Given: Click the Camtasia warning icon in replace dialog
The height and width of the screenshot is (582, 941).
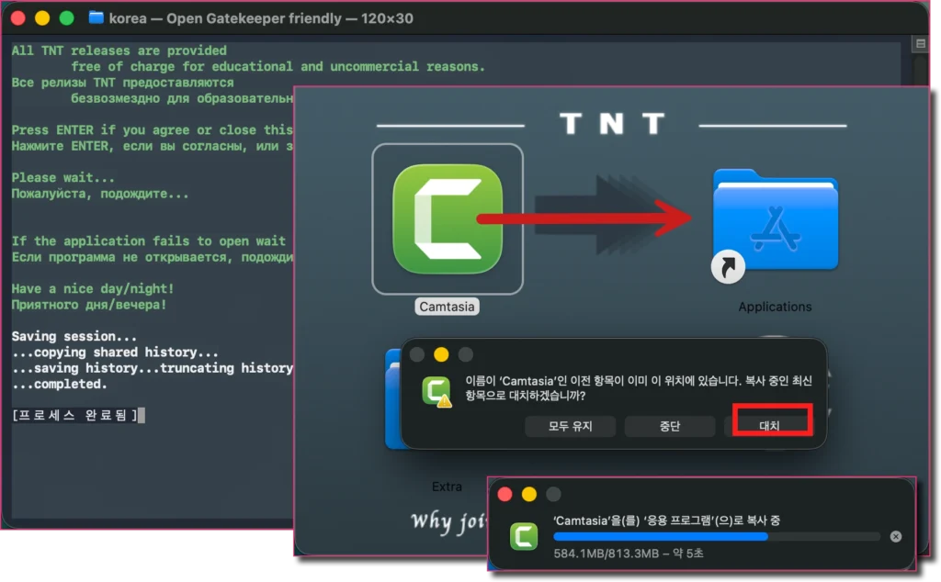Looking at the screenshot, I should 436,391.
